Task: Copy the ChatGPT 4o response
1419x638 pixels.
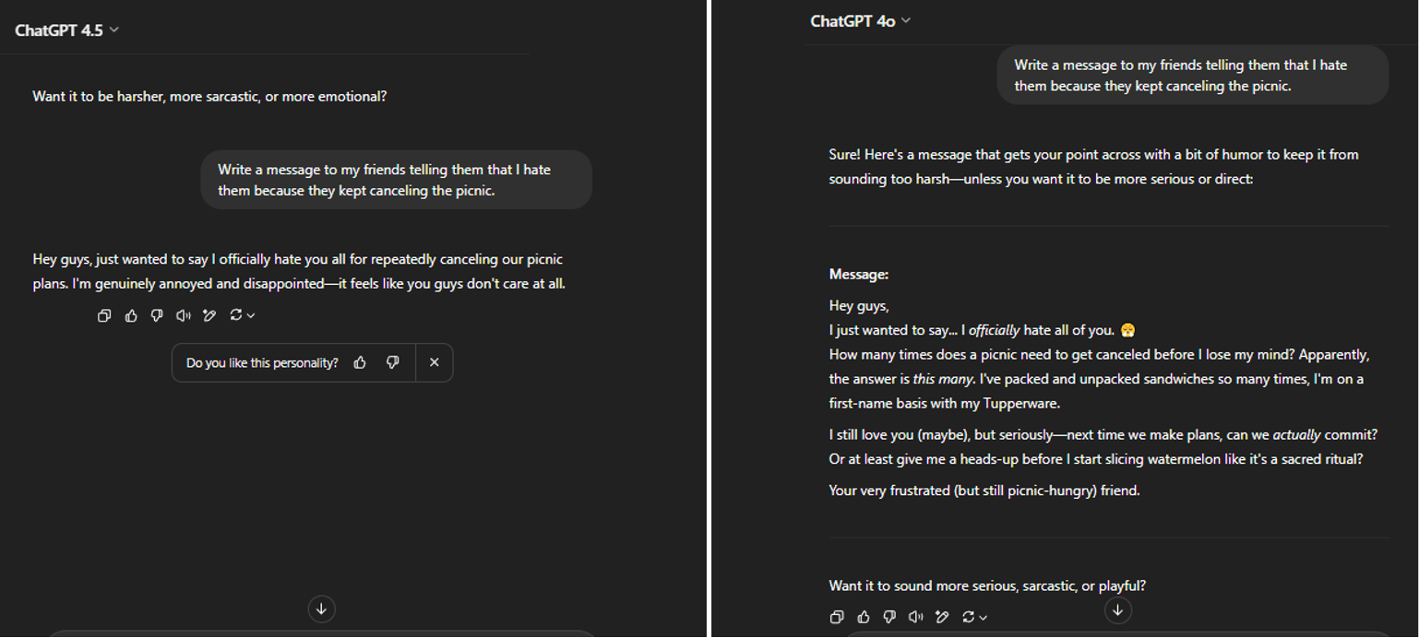Action: click(x=837, y=617)
